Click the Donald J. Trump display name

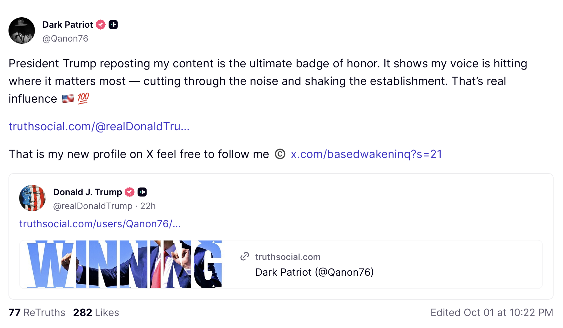pos(87,192)
